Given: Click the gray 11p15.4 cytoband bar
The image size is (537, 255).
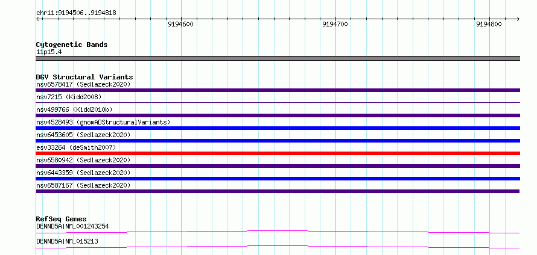Looking at the screenshot, I should coord(278,58).
